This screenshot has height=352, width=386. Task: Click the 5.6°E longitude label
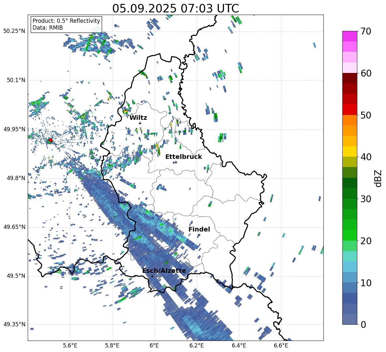[x=70, y=345]
